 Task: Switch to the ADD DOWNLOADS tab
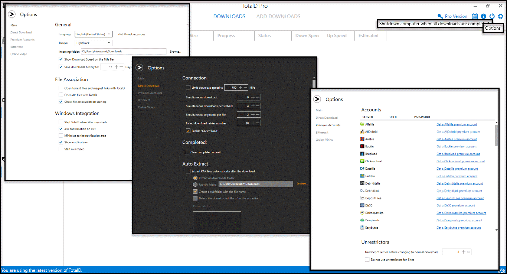tap(278, 16)
